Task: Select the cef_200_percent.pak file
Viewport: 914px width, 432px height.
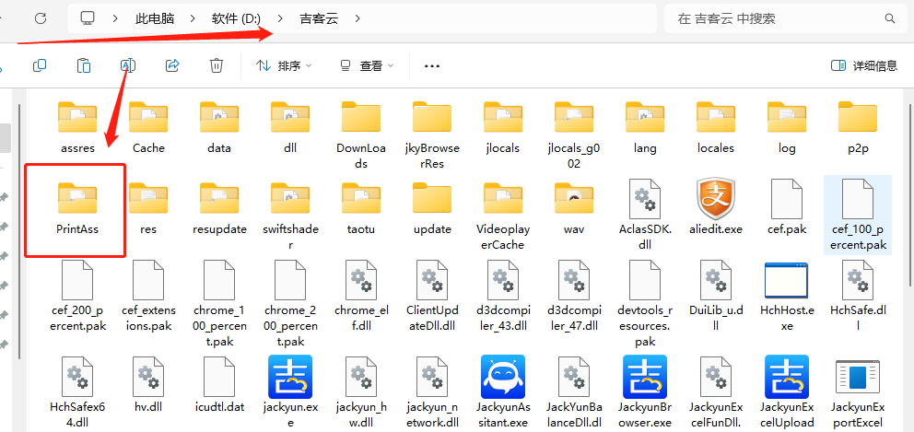Action: tap(77, 297)
